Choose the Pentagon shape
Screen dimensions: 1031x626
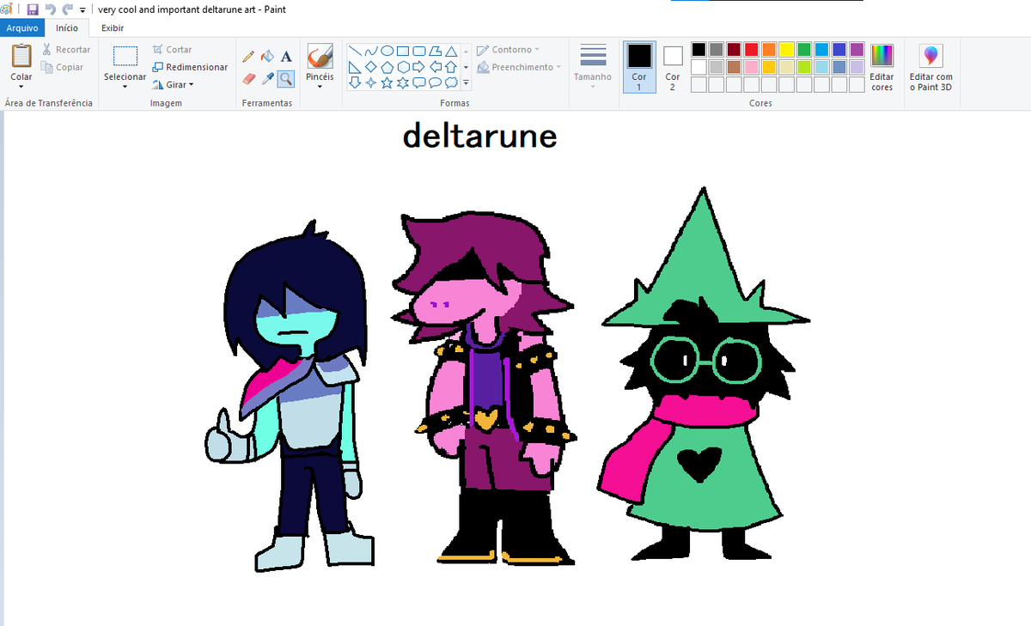[387, 67]
